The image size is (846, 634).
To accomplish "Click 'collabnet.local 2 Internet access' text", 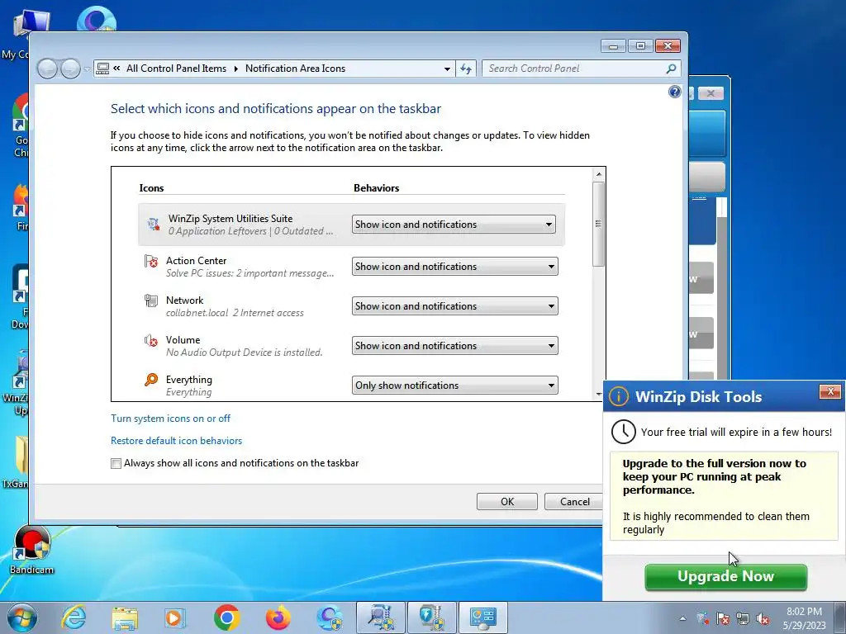I will pyautogui.click(x=235, y=313).
